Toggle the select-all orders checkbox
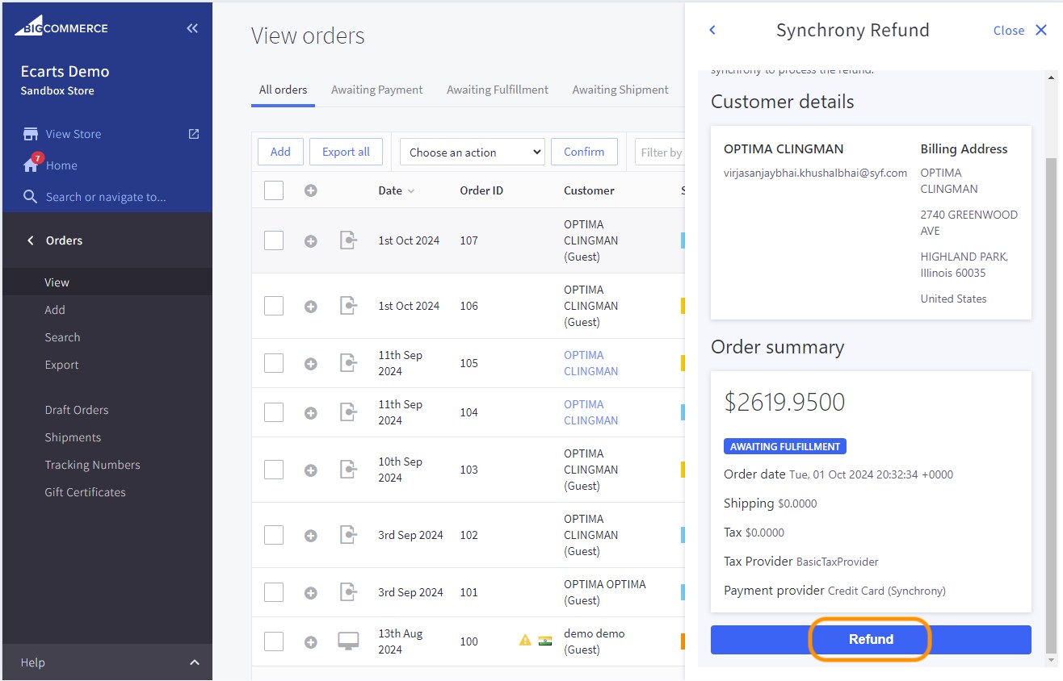 274,190
